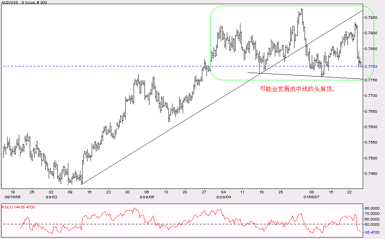Click the 0.7650 price axis label

coord(371,111)
